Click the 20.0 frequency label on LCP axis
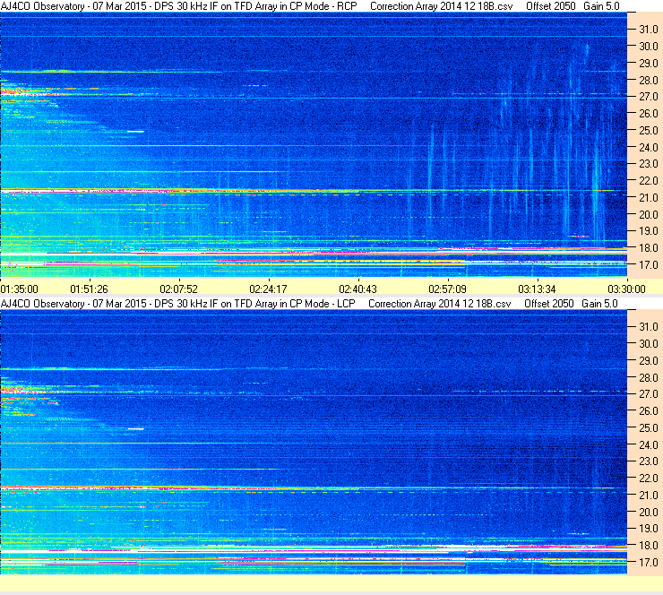The image size is (663, 595). (x=649, y=513)
